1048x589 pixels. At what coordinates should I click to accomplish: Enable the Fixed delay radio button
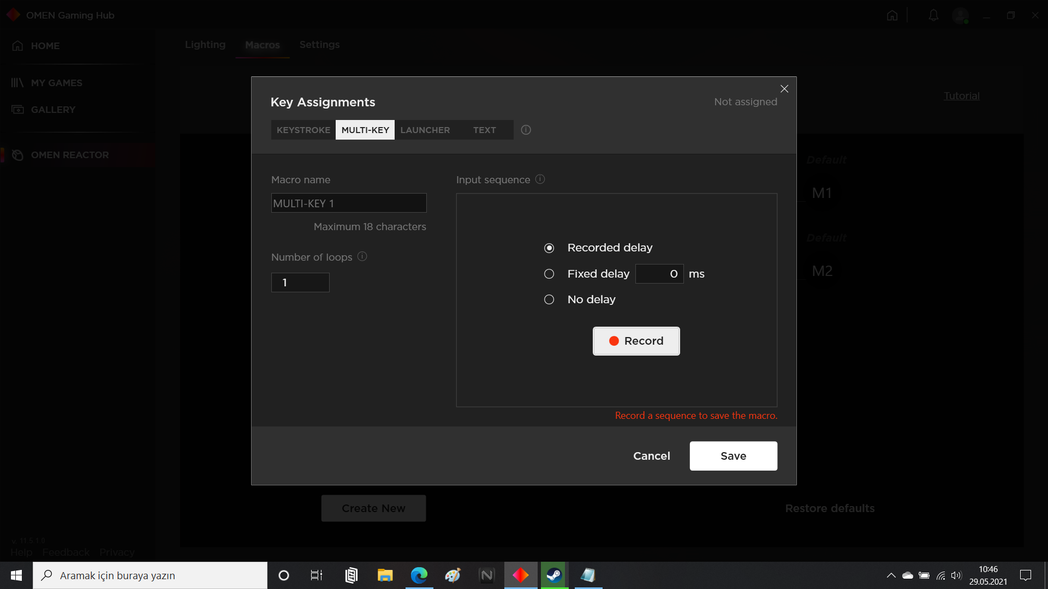click(x=549, y=273)
